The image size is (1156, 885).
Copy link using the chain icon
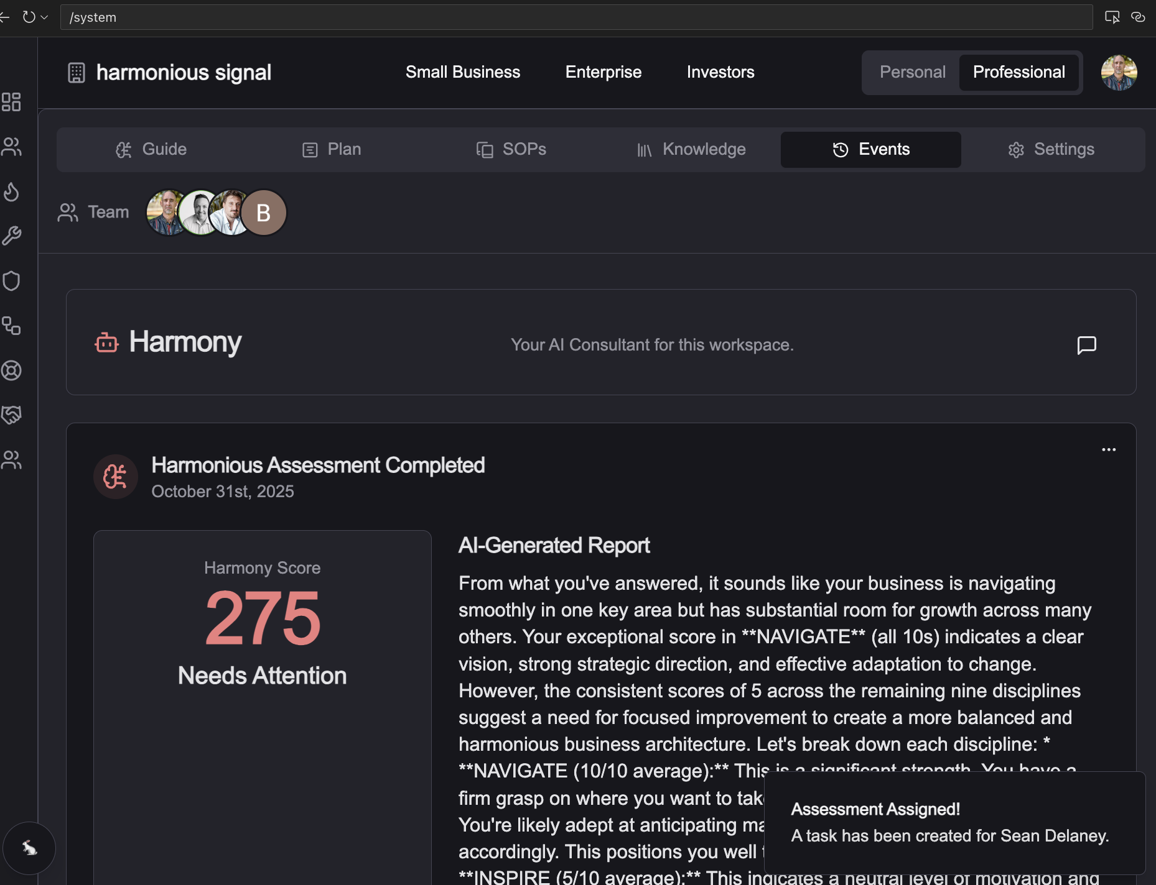click(1139, 17)
